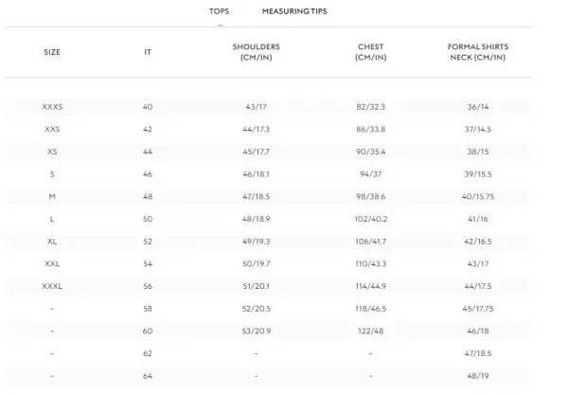Select neck value 40/15.75
The image size is (568, 395).
point(478,196)
